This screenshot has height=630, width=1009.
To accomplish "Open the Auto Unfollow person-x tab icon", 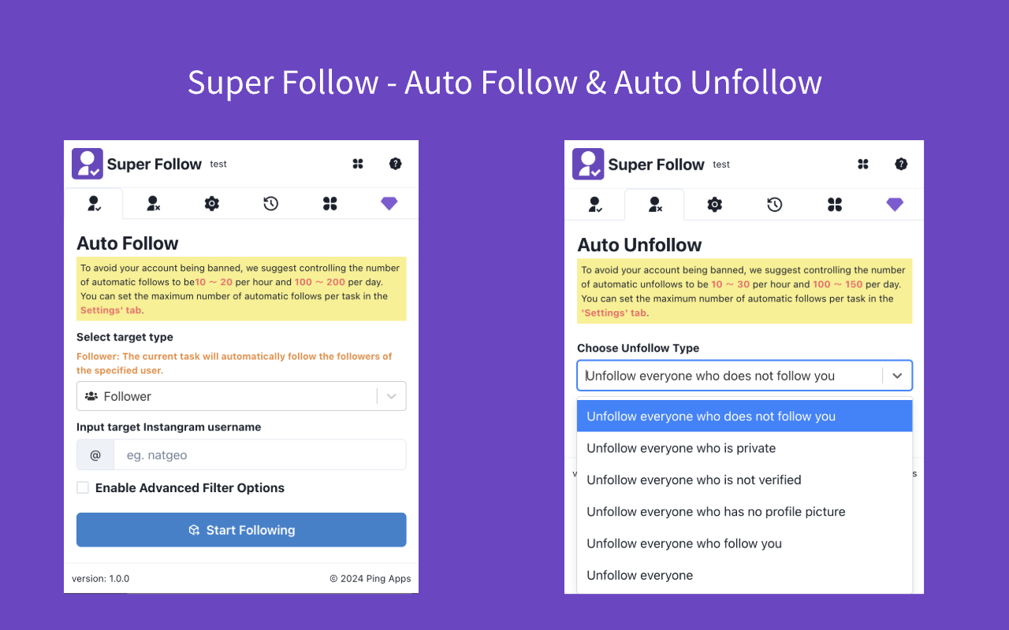I will click(x=654, y=204).
